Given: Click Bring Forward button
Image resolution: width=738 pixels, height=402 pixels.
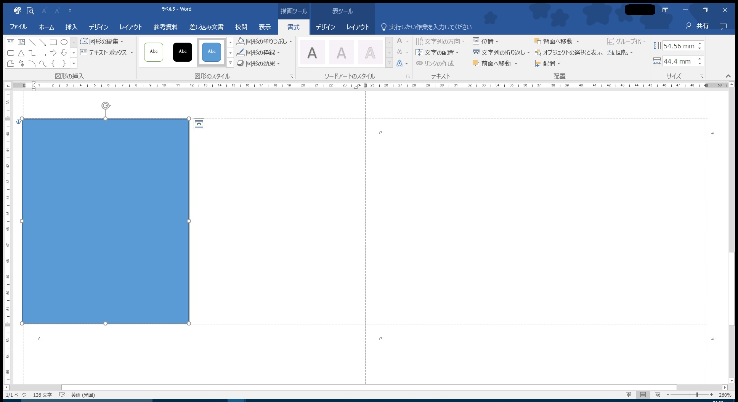Looking at the screenshot, I should [495, 64].
